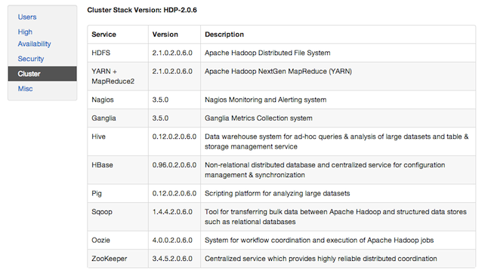The width and height of the screenshot is (491, 276).
Task: Click Hive version 0.12.0.2.0.6.0 cell
Action: coord(174,141)
